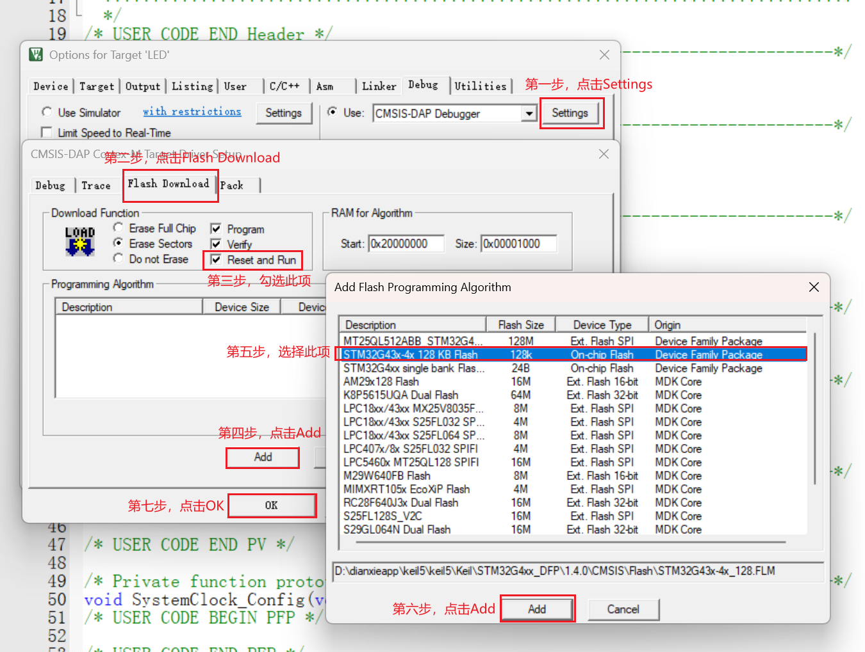Sort by Flash Size column header

click(520, 324)
